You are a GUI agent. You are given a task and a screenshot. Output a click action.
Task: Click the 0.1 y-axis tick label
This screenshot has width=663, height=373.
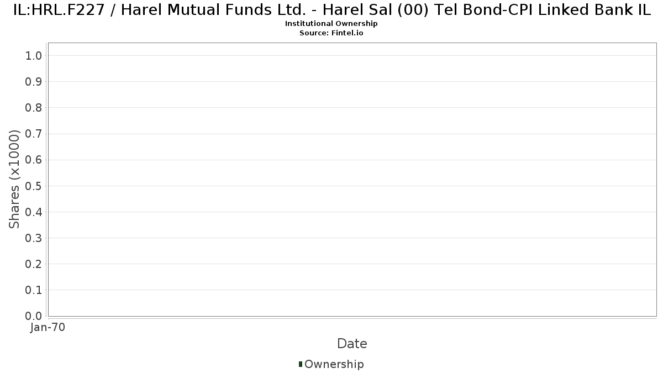(x=34, y=290)
